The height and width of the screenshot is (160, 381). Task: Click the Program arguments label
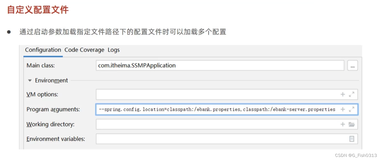pyautogui.click(x=53, y=109)
